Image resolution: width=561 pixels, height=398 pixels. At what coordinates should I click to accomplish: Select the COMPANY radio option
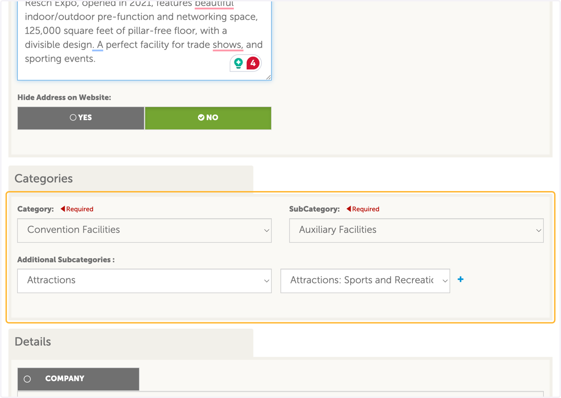[78, 379]
